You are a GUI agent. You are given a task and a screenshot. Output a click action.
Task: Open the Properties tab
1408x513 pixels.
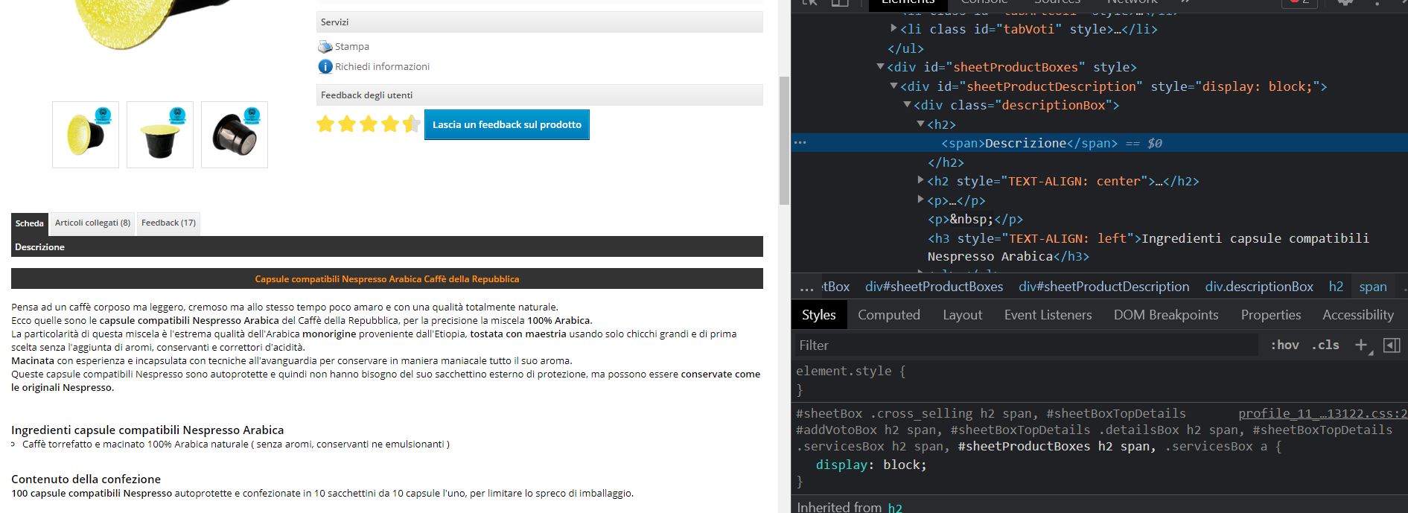click(1271, 315)
